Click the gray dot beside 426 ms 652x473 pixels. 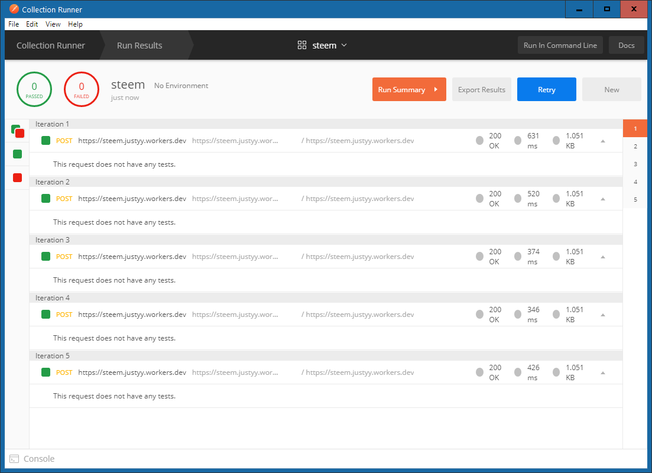[x=518, y=372]
